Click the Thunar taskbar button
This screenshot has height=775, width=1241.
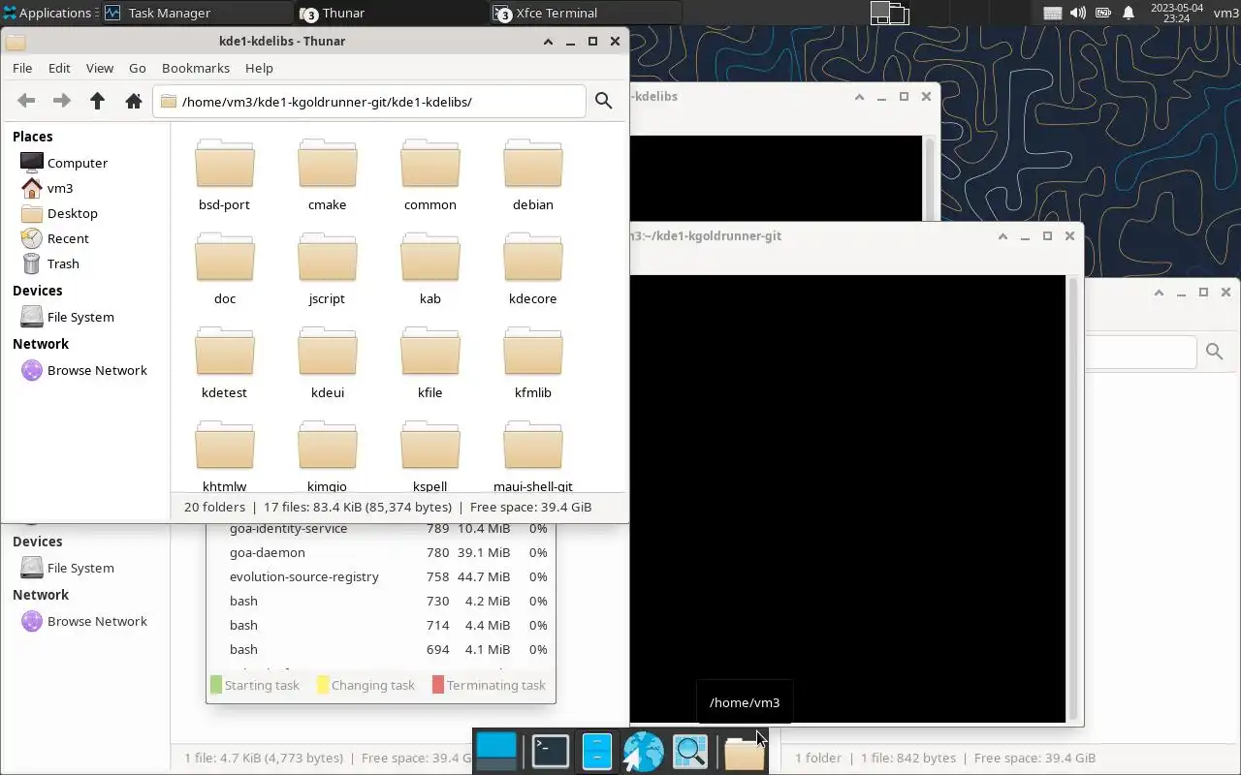(x=392, y=13)
